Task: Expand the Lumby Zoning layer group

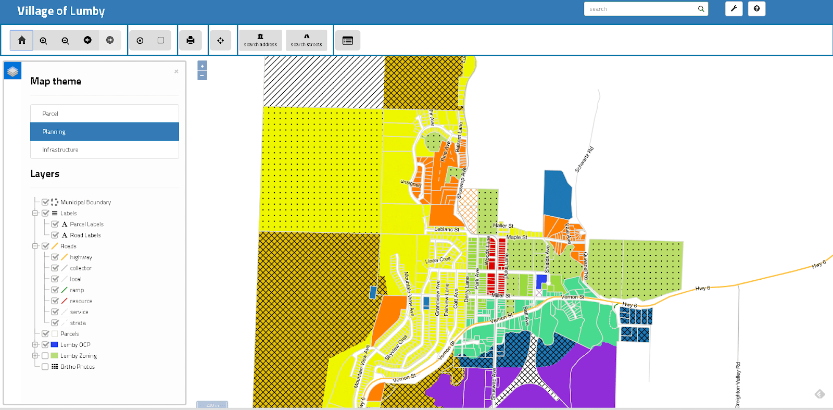Action: tap(35, 356)
